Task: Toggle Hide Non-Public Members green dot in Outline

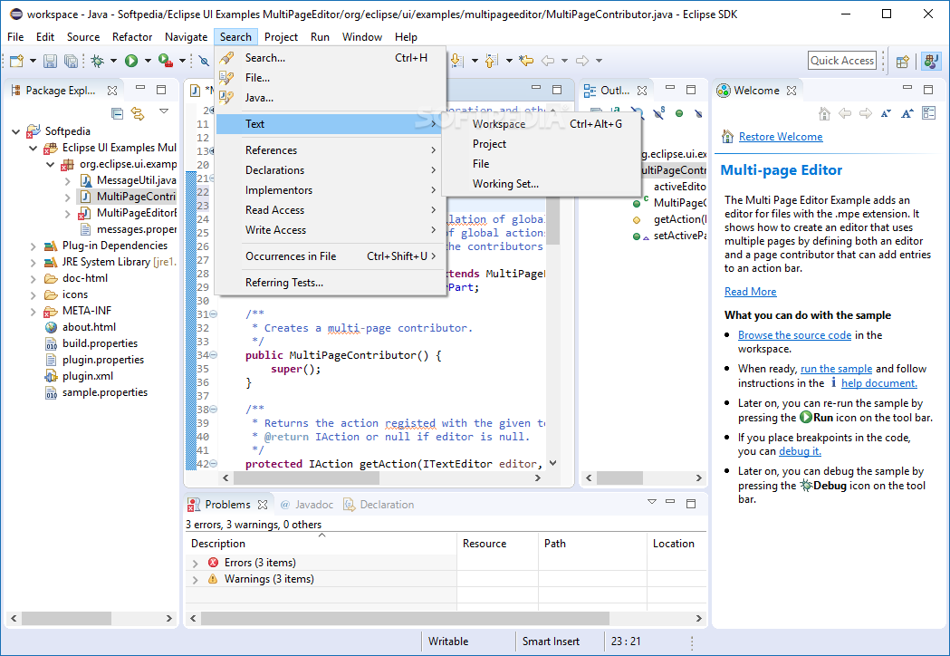Action: (x=679, y=113)
